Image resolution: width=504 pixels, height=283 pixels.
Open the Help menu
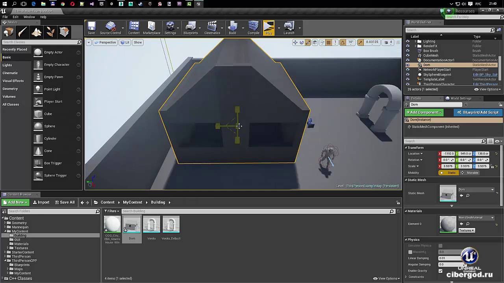43,17
